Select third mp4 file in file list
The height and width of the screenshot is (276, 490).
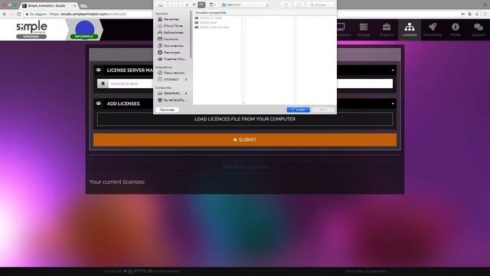pyautogui.click(x=214, y=28)
